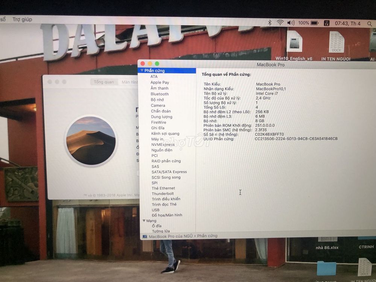Collapse the Mạng section triangle
Viewport: 376px width, 282px height.
click(144, 221)
